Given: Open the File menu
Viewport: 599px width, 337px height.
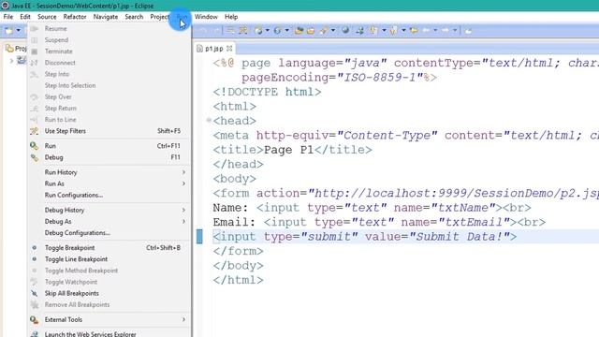Looking at the screenshot, I should pyautogui.click(x=8, y=17).
